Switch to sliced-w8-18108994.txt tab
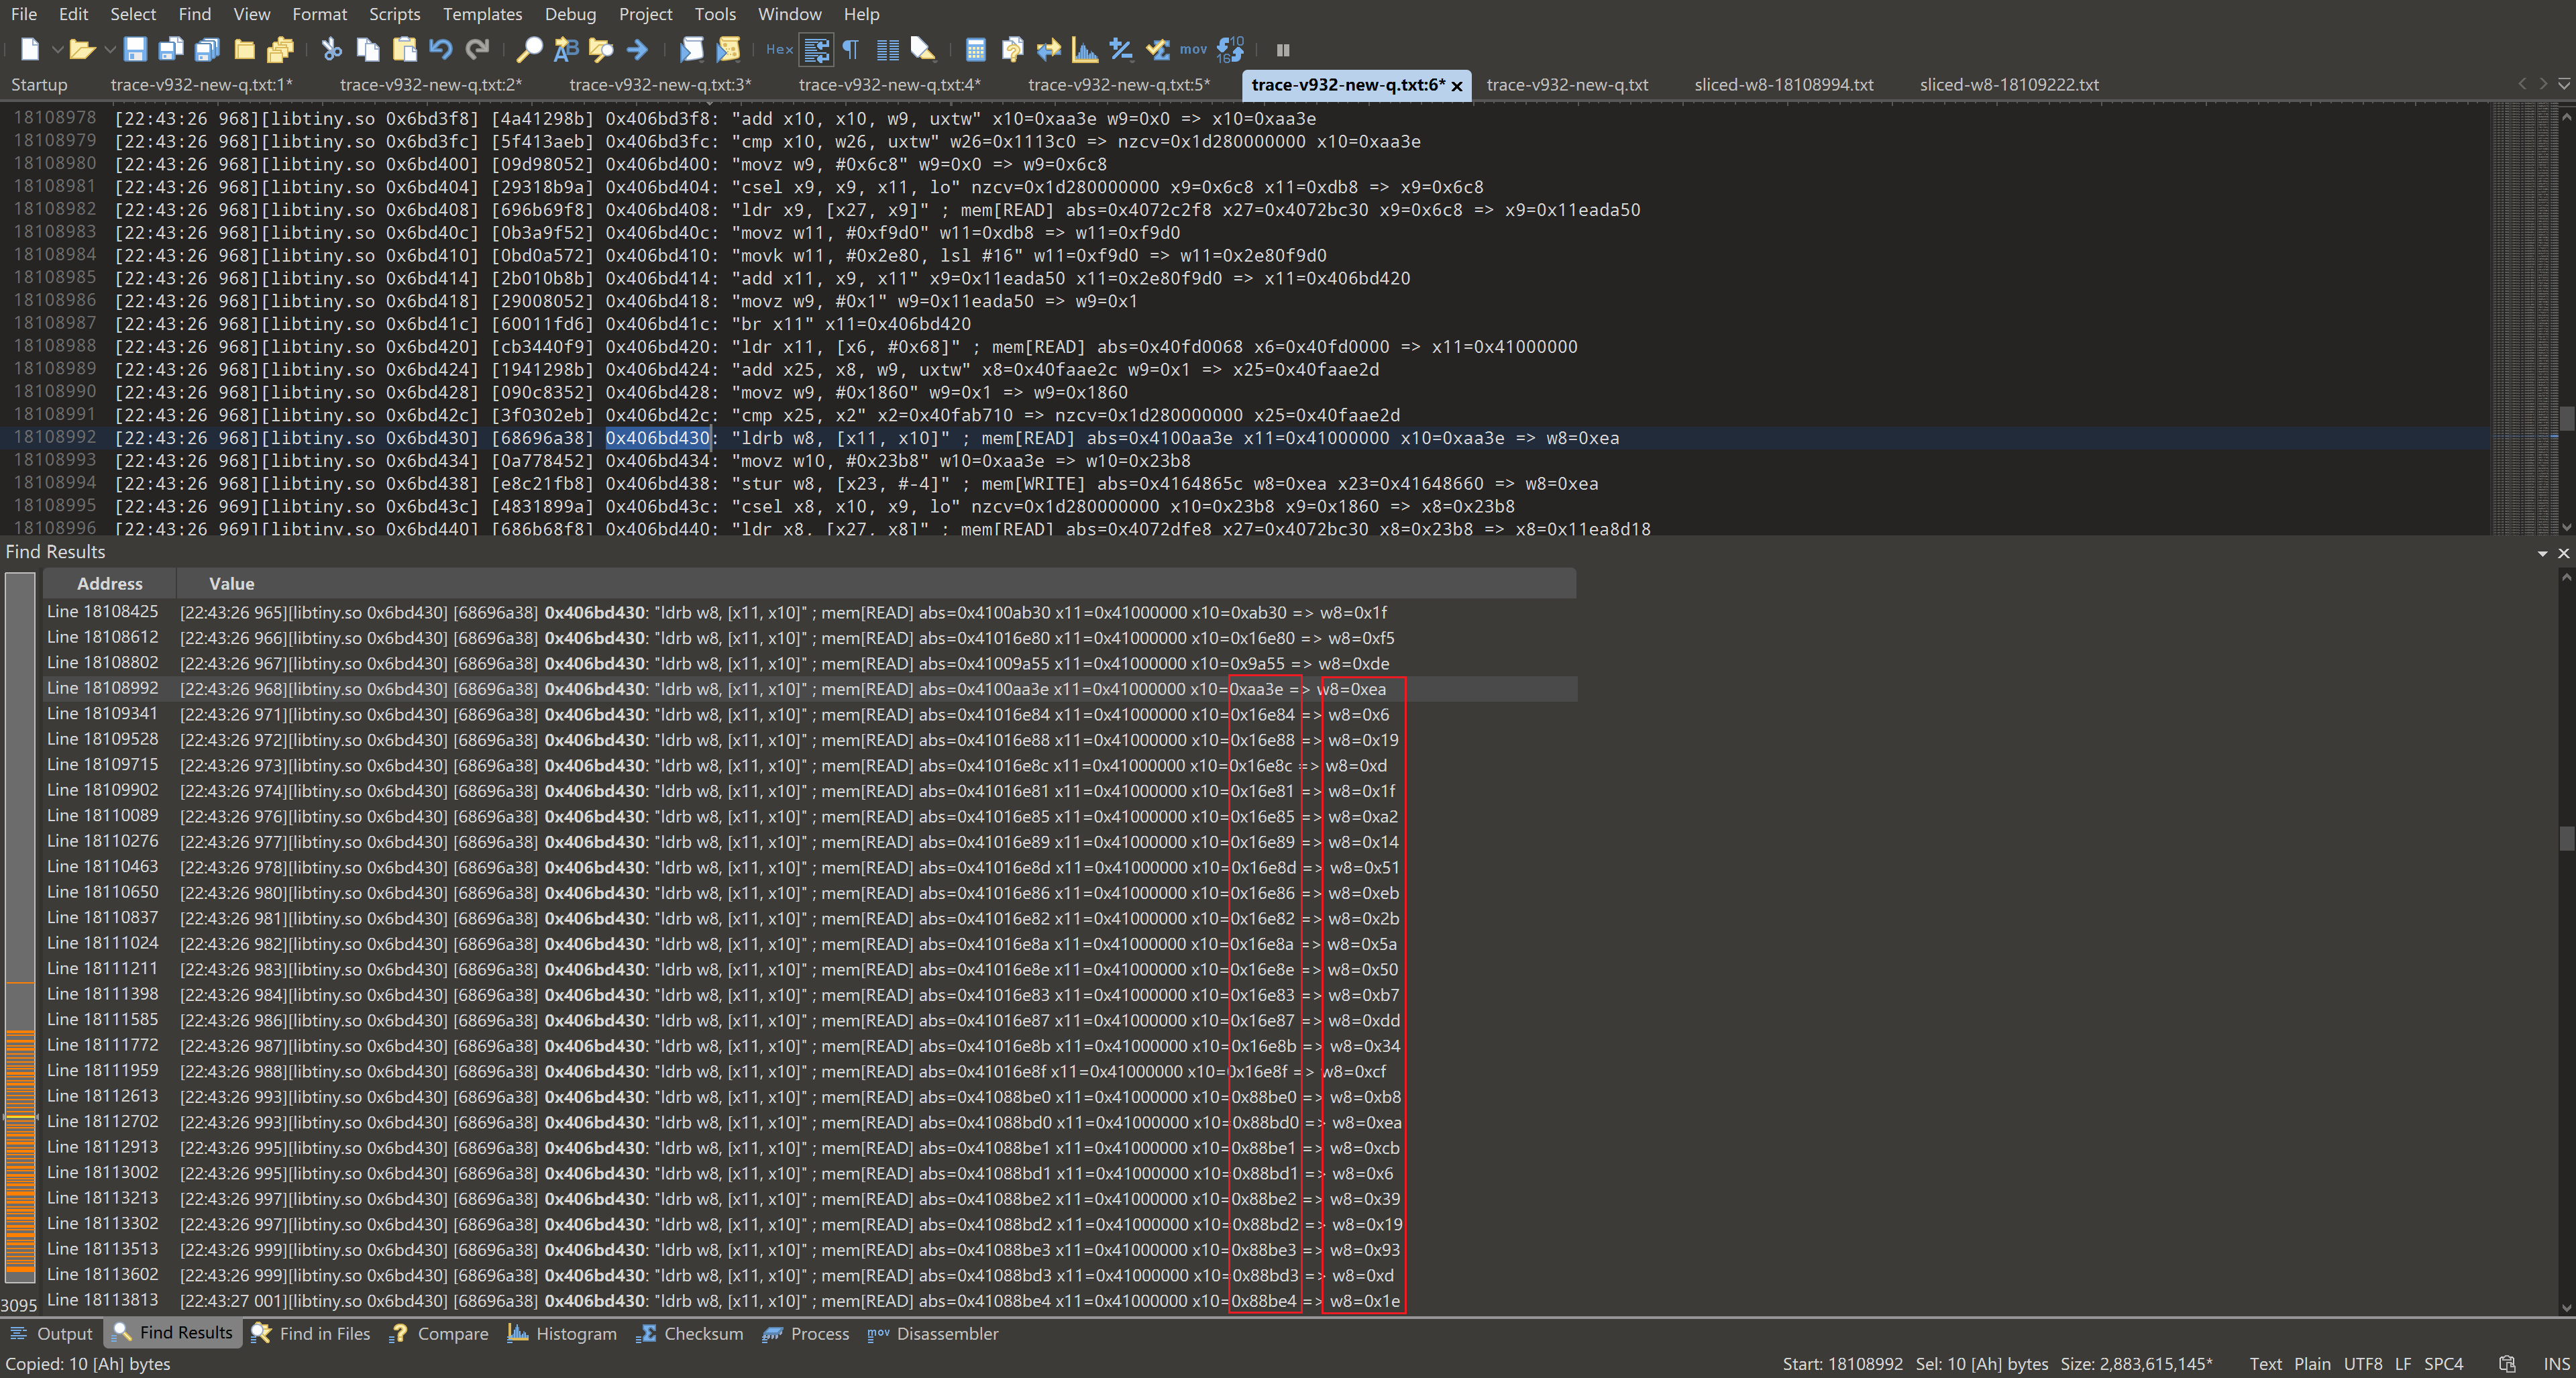 click(x=1783, y=85)
